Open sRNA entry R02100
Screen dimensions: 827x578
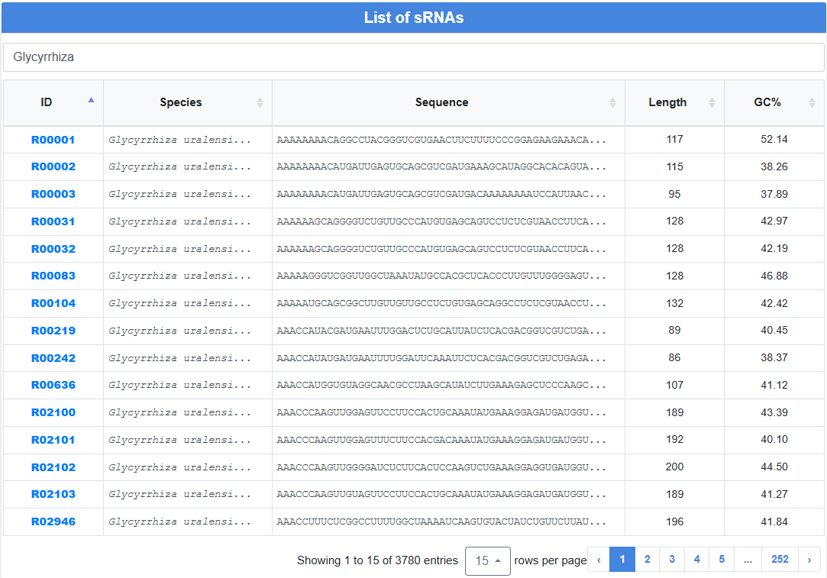[53, 412]
